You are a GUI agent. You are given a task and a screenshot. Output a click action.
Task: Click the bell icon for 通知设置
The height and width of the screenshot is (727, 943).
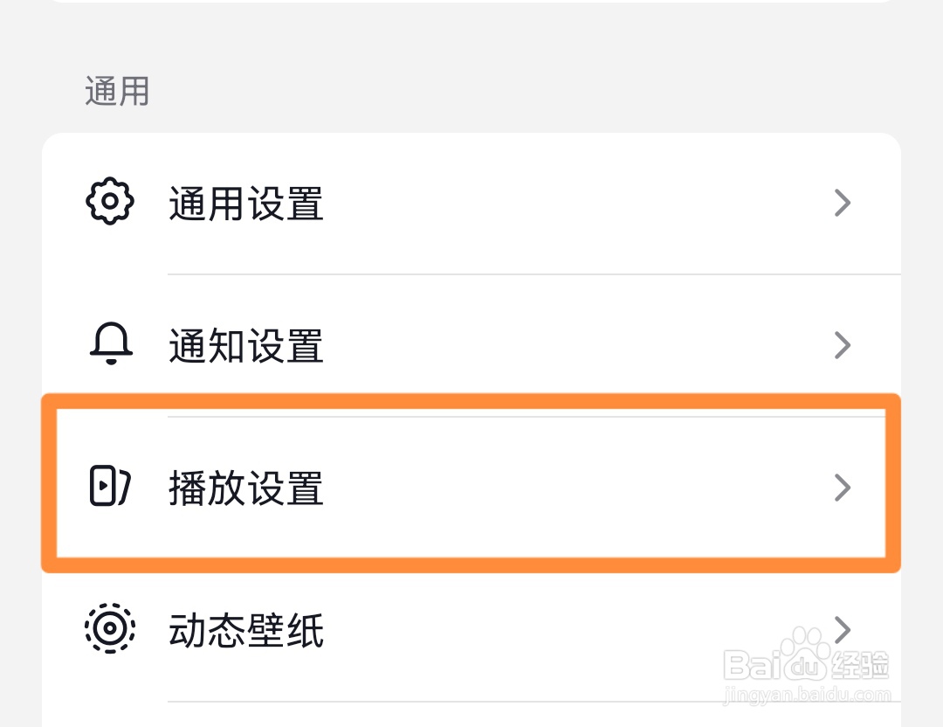click(111, 345)
